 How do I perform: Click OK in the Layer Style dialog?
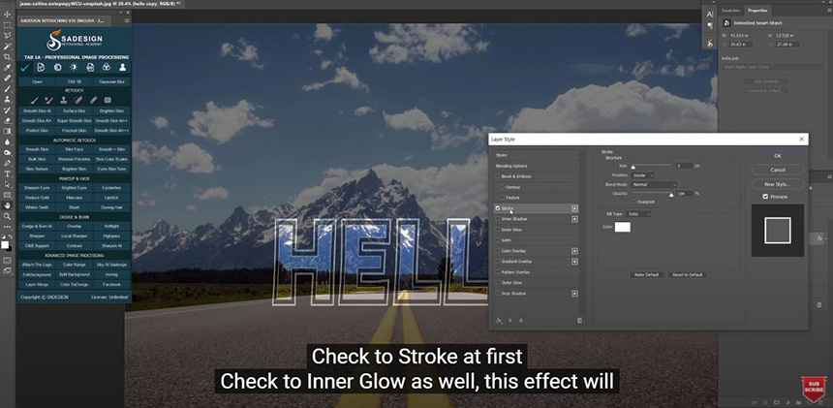pos(777,156)
